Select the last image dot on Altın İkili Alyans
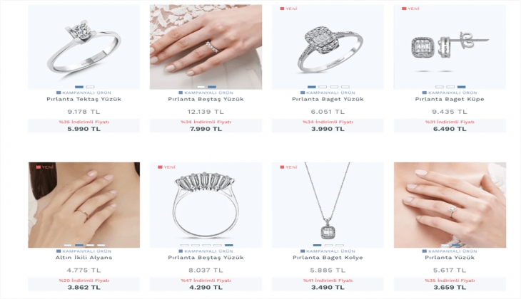This screenshot has width=521, height=299. click(x=101, y=246)
